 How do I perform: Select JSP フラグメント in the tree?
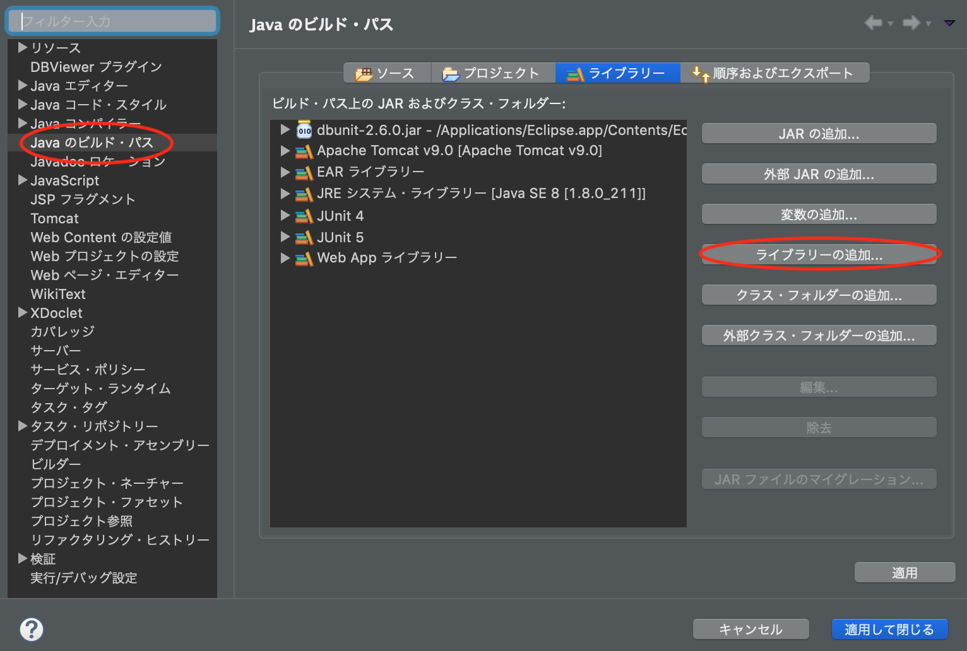pos(83,199)
